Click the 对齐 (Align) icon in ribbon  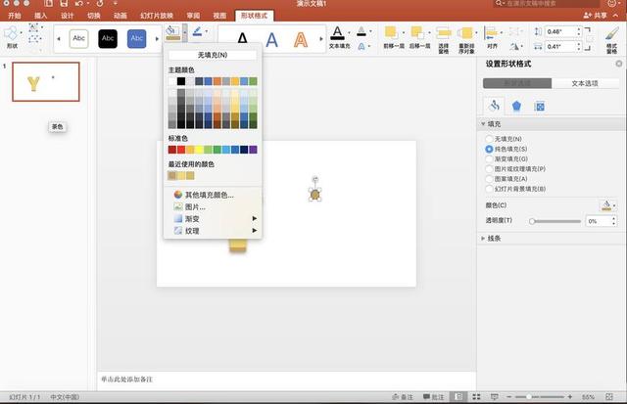tap(493, 33)
